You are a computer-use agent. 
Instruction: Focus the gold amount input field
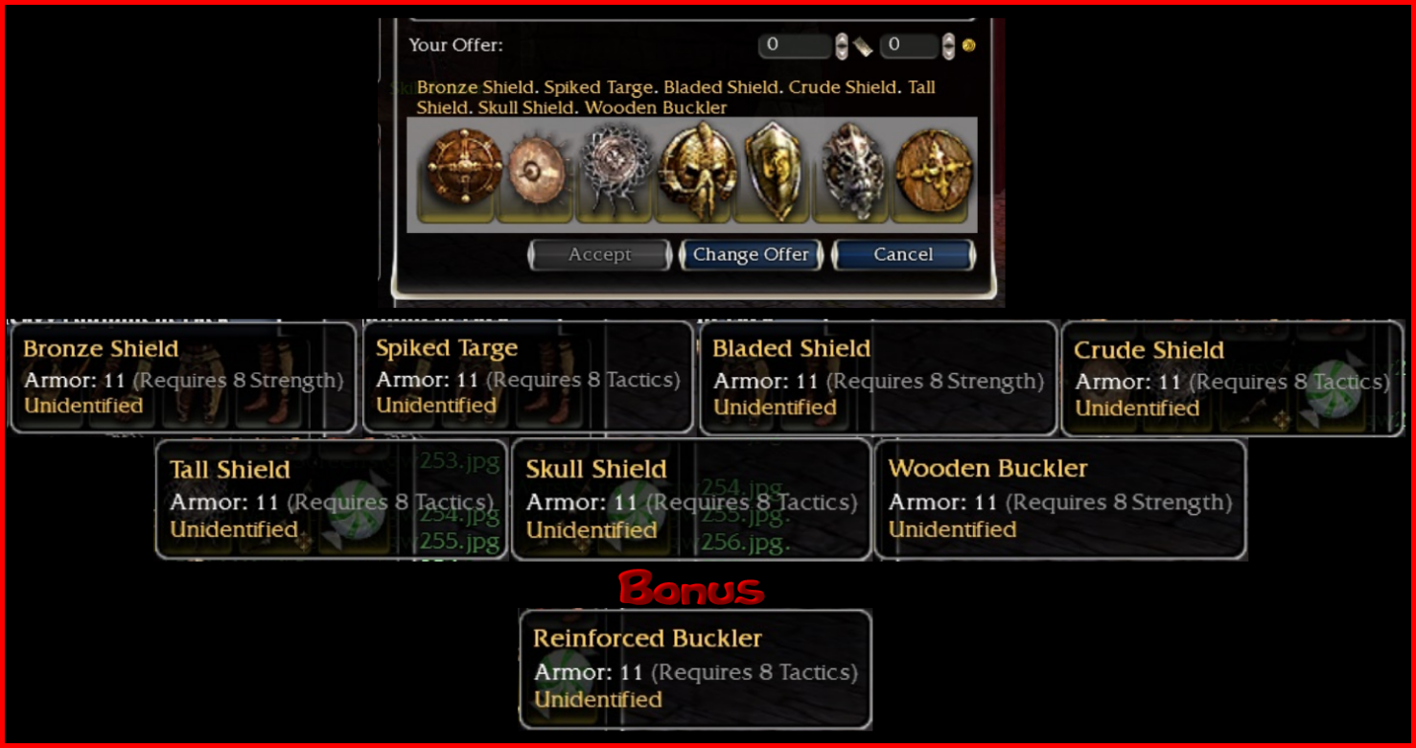tap(909, 45)
